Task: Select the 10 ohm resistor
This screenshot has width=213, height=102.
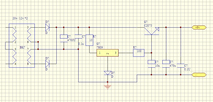Action: pyautogui.click(x=89, y=40)
